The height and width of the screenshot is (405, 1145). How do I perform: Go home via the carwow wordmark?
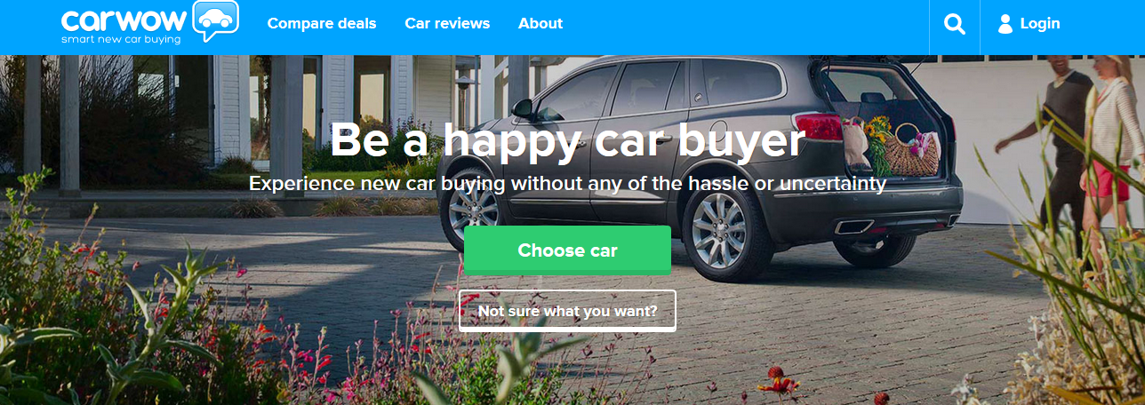(x=124, y=19)
